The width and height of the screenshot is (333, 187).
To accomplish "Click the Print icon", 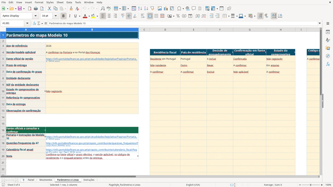I will tap(36, 9).
